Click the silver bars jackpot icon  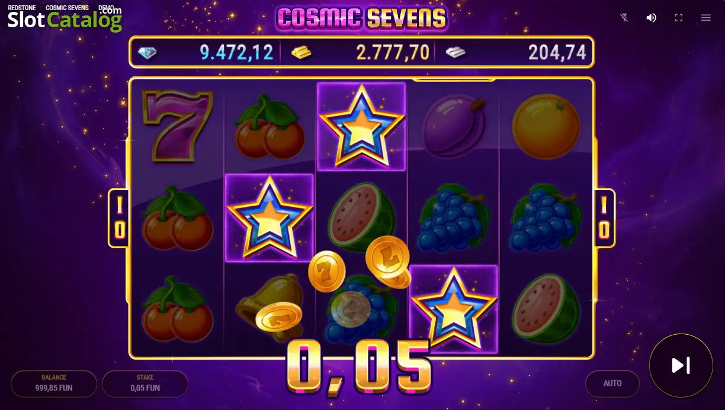click(455, 53)
